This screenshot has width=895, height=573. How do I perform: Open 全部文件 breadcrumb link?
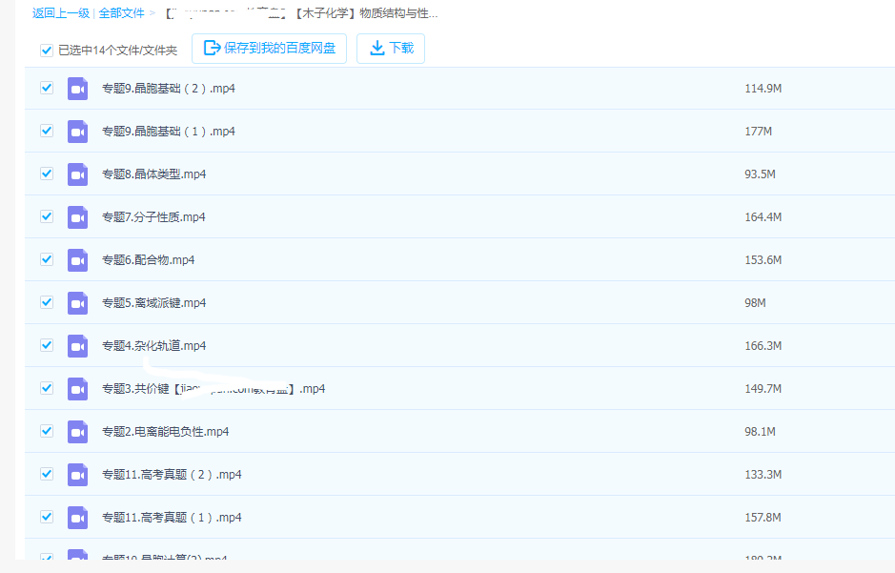click(122, 13)
